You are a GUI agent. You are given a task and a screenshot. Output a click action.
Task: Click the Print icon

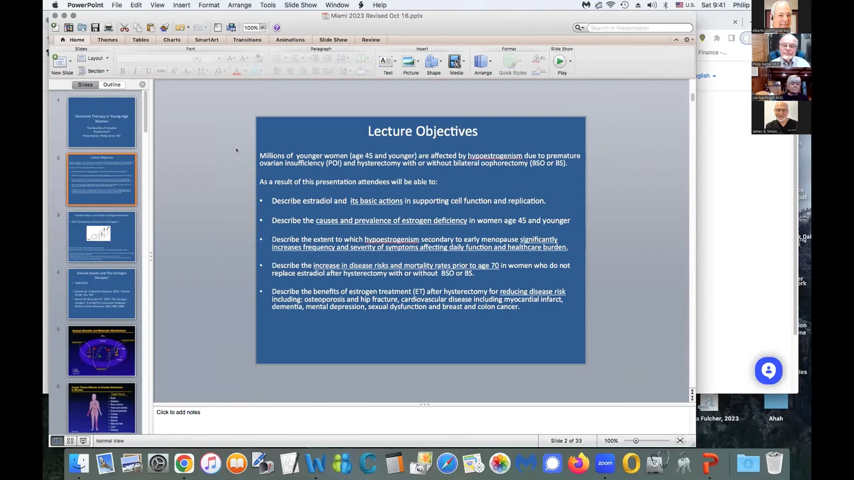(x=109, y=28)
